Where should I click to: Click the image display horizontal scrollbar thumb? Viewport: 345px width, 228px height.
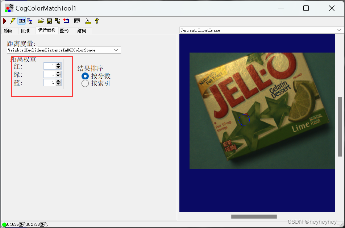click(x=254, y=216)
